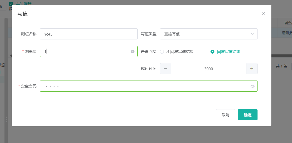Focus the 测点名称 field containing Yc45

88,34
